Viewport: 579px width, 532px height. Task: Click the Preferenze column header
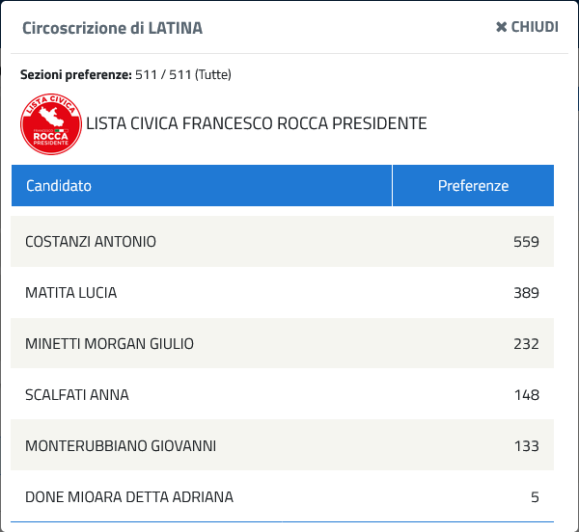tap(473, 185)
